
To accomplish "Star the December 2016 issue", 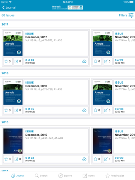I will point(8,110).
